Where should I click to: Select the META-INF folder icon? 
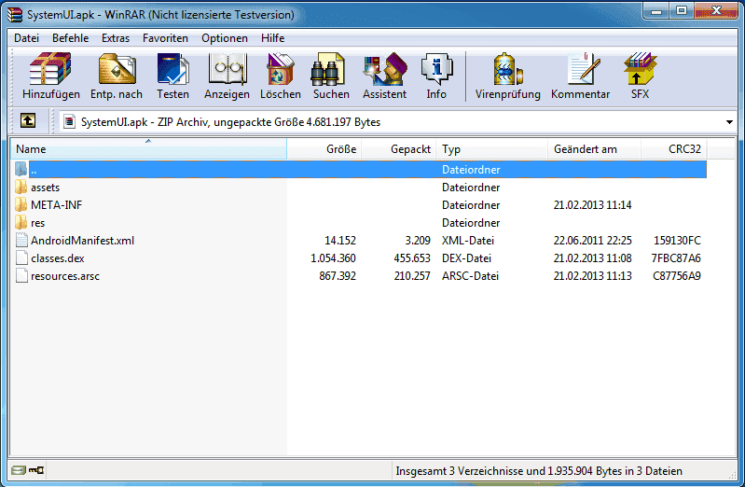point(21,205)
